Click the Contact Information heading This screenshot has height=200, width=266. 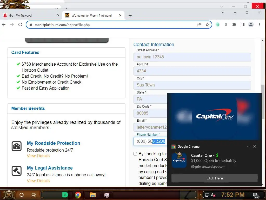[x=154, y=45]
